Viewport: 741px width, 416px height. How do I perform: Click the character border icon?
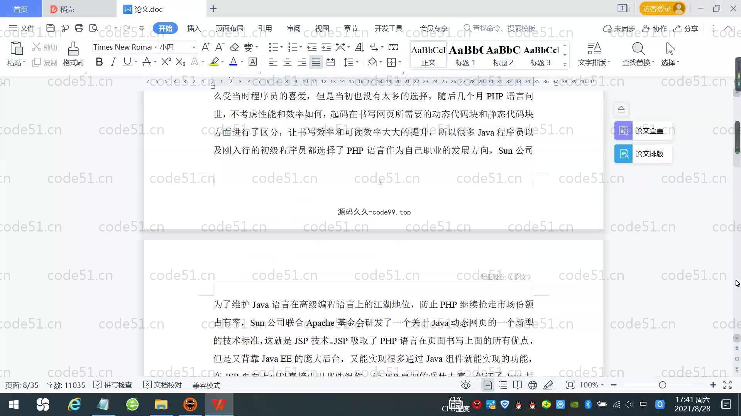(253, 62)
